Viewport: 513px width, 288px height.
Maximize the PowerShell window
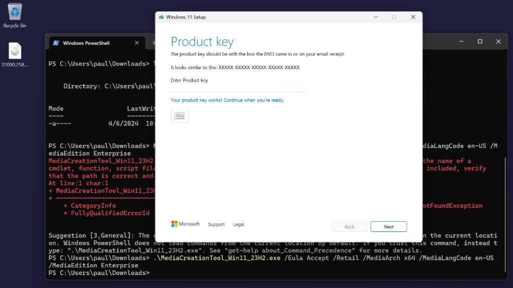click(479, 41)
